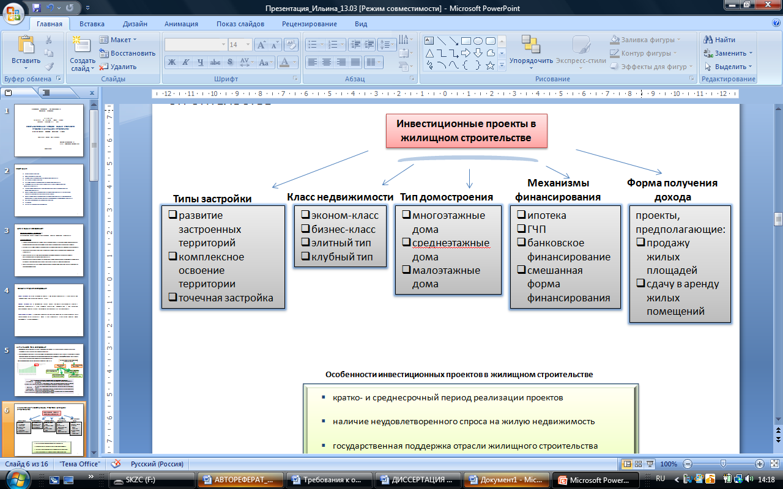
Task: Click zoom out minus button
Action: [x=688, y=464]
